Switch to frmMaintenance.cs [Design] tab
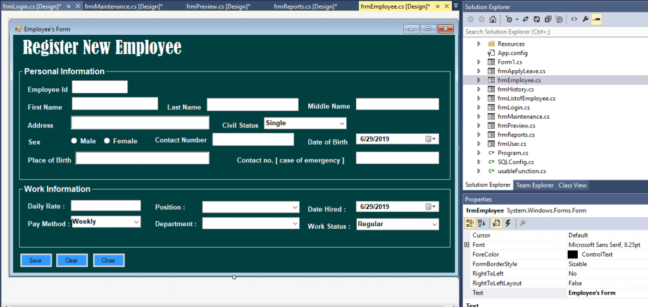This screenshot has height=307, width=648. tap(123, 6)
